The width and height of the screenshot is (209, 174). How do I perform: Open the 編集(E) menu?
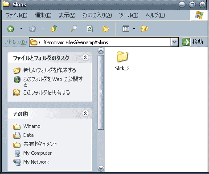tap(43, 15)
